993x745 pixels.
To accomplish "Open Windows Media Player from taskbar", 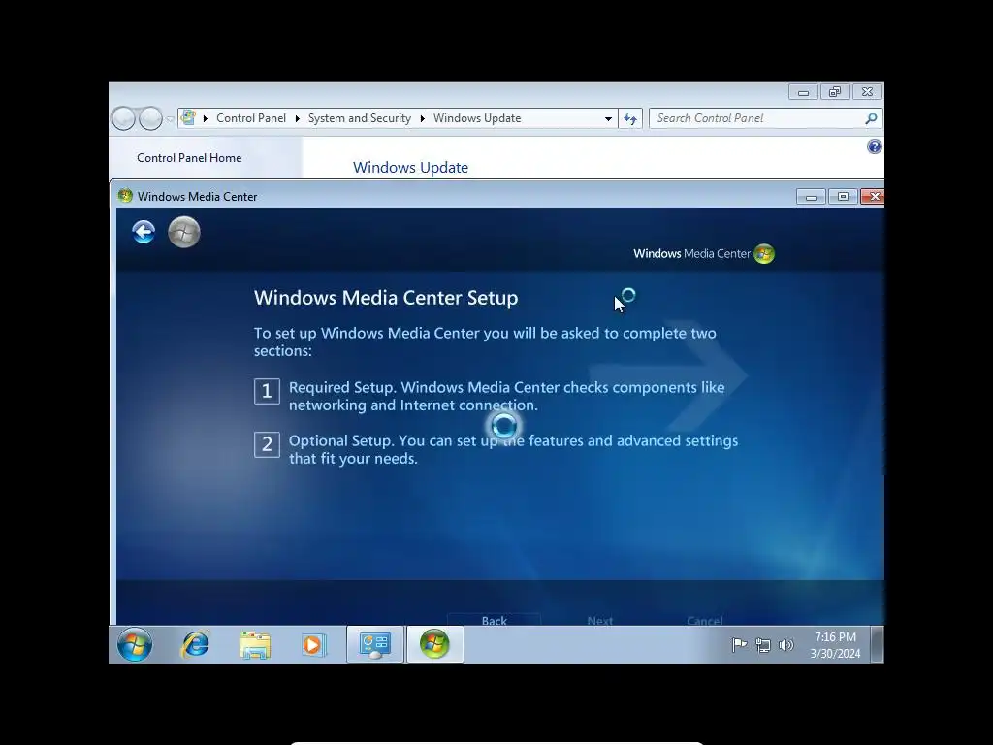I will coord(313,645).
